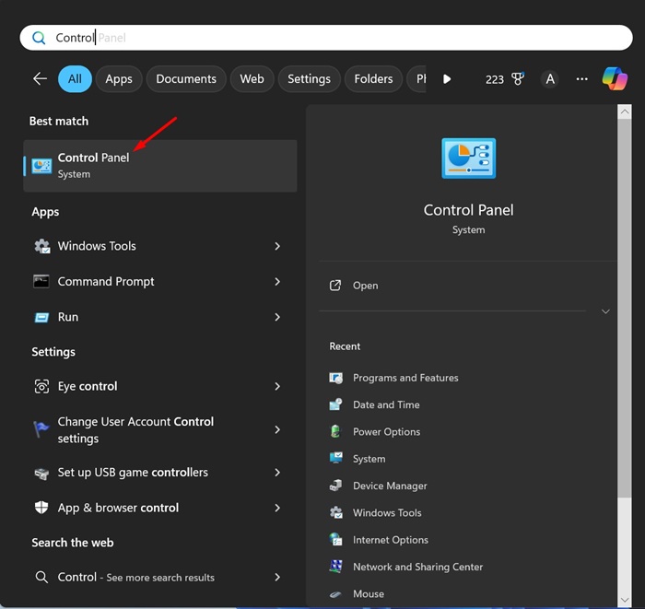The height and width of the screenshot is (609, 645).
Task: Open the Copilot colorful icon
Action: click(615, 78)
